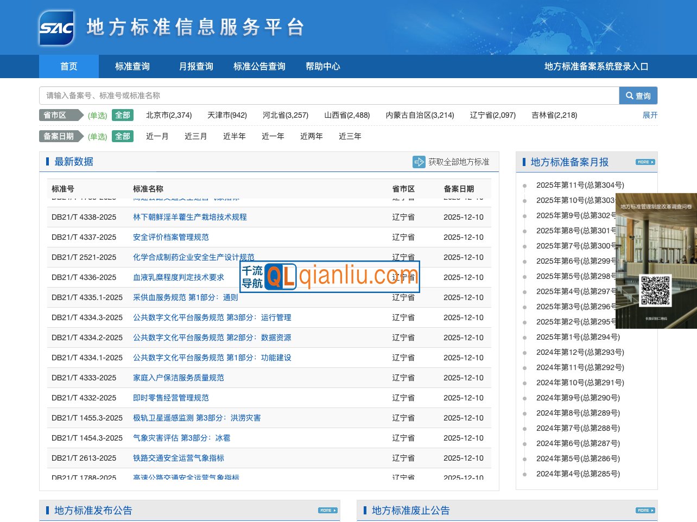Click the qianliu.com navigation banner

pyautogui.click(x=330, y=277)
